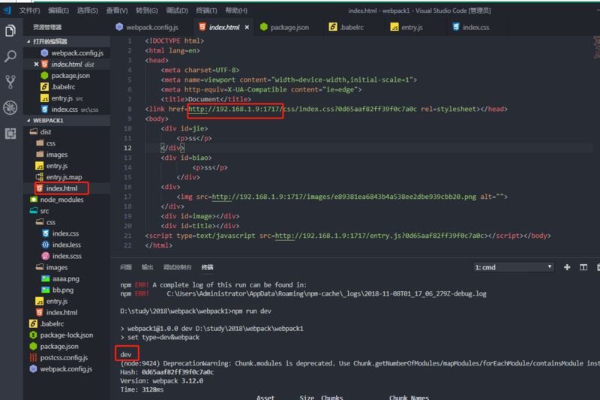Screen dimensions: 600x400
Task: Close index.html in open editors list
Action: [x=36, y=65]
